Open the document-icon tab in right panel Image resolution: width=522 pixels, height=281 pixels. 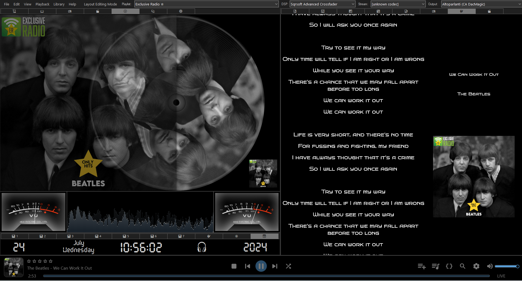click(295, 11)
